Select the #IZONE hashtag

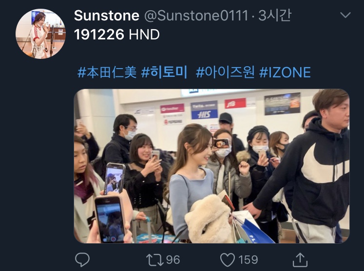pos(285,72)
